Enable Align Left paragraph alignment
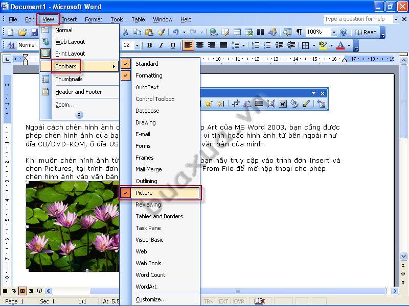 (188, 45)
